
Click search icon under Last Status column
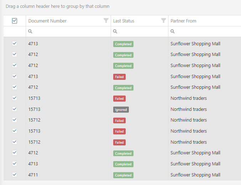click(x=115, y=32)
